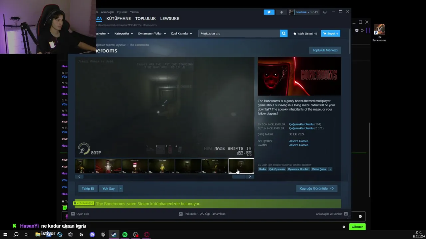Open İstek Listesi wishlist
Screen dimensions: 426x239
305,34
